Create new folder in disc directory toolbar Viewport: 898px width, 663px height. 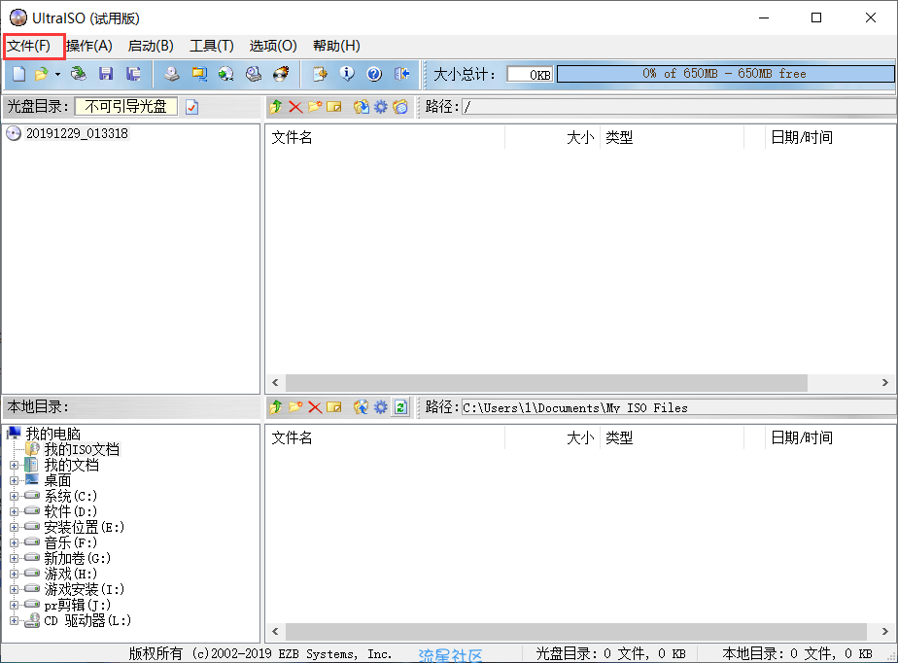point(315,107)
